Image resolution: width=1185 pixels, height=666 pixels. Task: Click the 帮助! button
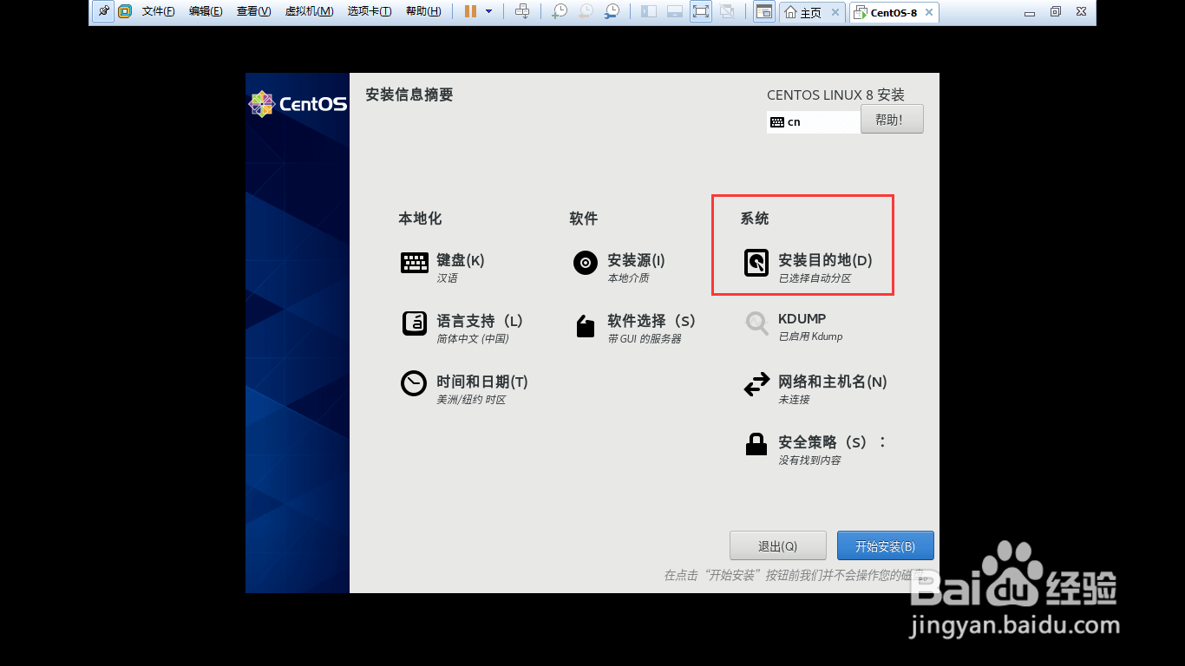pos(892,120)
